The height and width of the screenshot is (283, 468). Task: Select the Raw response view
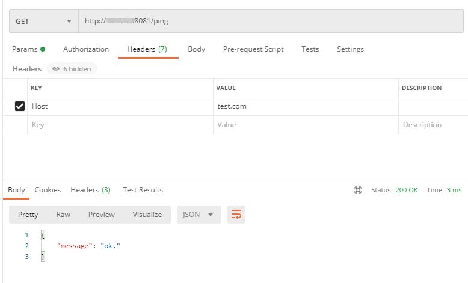63,215
